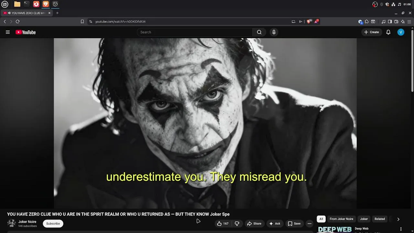Switch to the OBS Studio panel icon
This screenshot has width=414, height=233.
pyautogui.click(x=55, y=4)
